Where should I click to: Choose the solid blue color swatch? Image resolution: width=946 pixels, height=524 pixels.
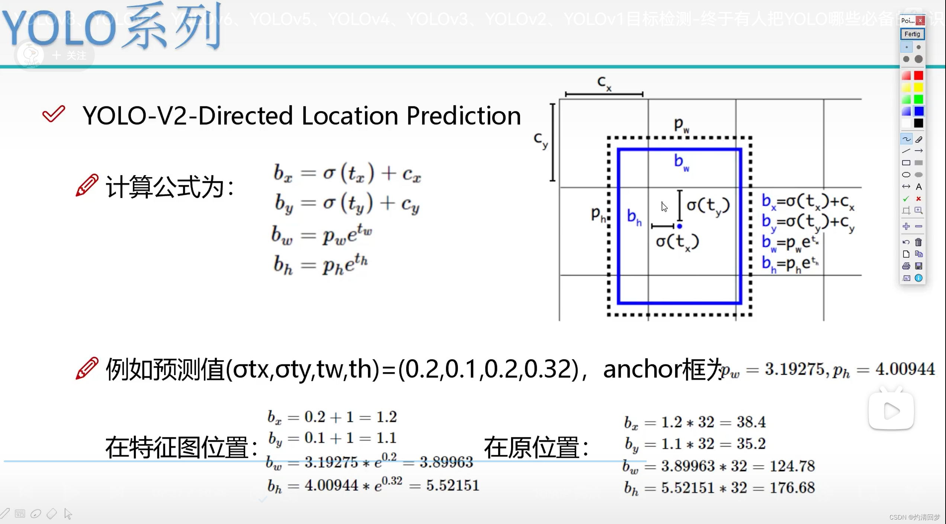tap(918, 111)
